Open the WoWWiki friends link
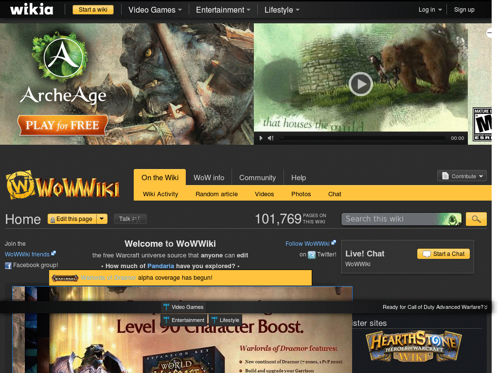 click(x=27, y=254)
